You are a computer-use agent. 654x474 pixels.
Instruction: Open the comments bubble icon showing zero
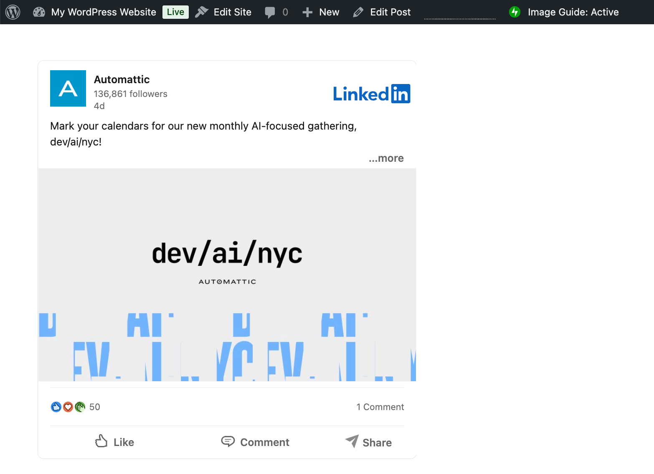tap(269, 12)
